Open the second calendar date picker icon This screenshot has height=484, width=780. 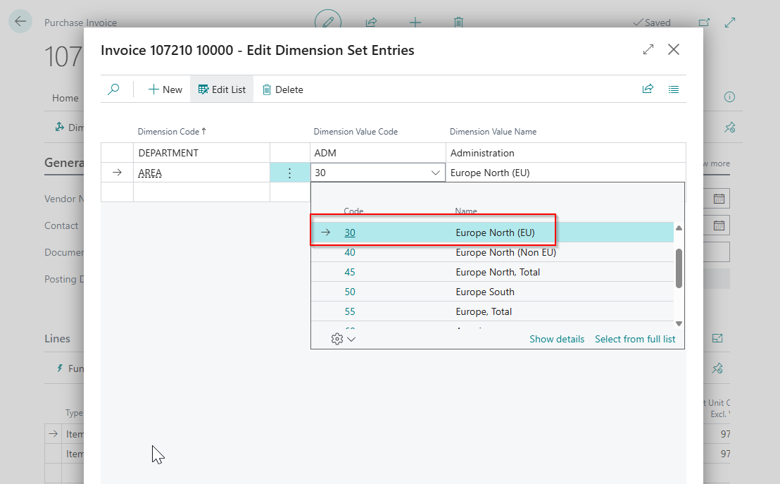[719, 225]
